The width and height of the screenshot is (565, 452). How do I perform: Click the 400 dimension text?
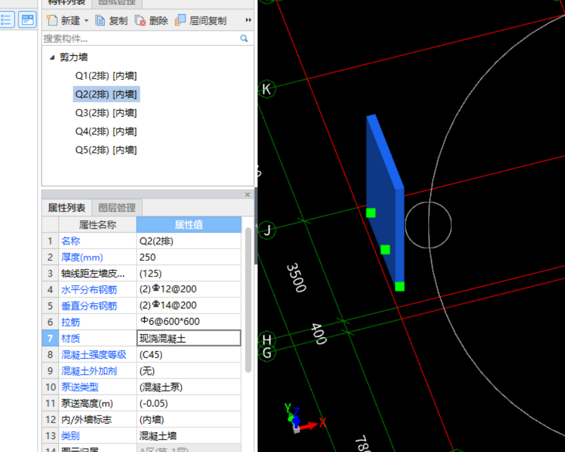click(319, 333)
